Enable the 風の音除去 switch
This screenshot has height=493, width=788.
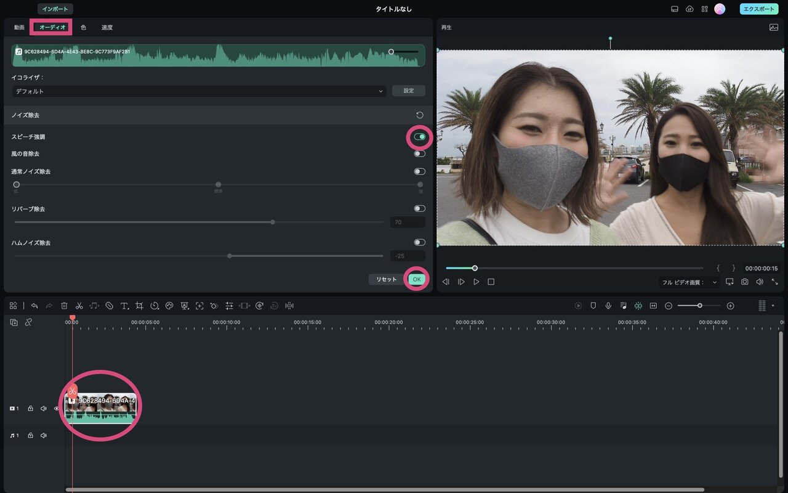[x=420, y=153]
